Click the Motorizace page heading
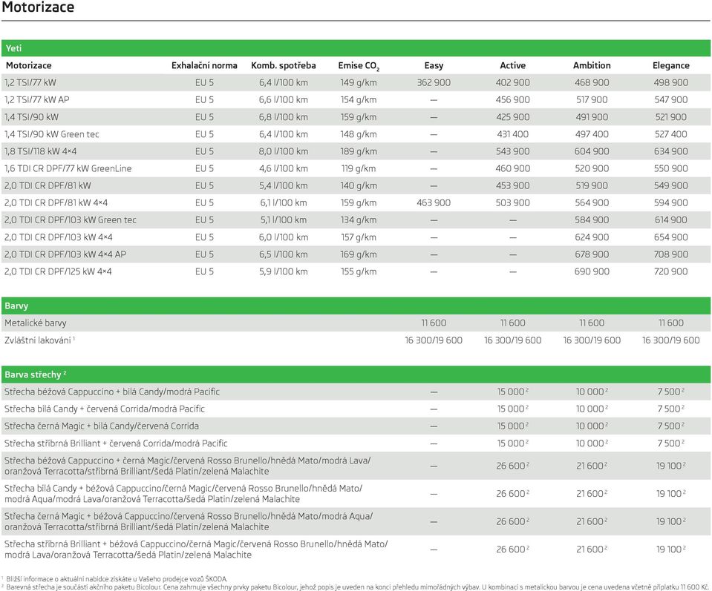712x591 pixels. coord(38,7)
